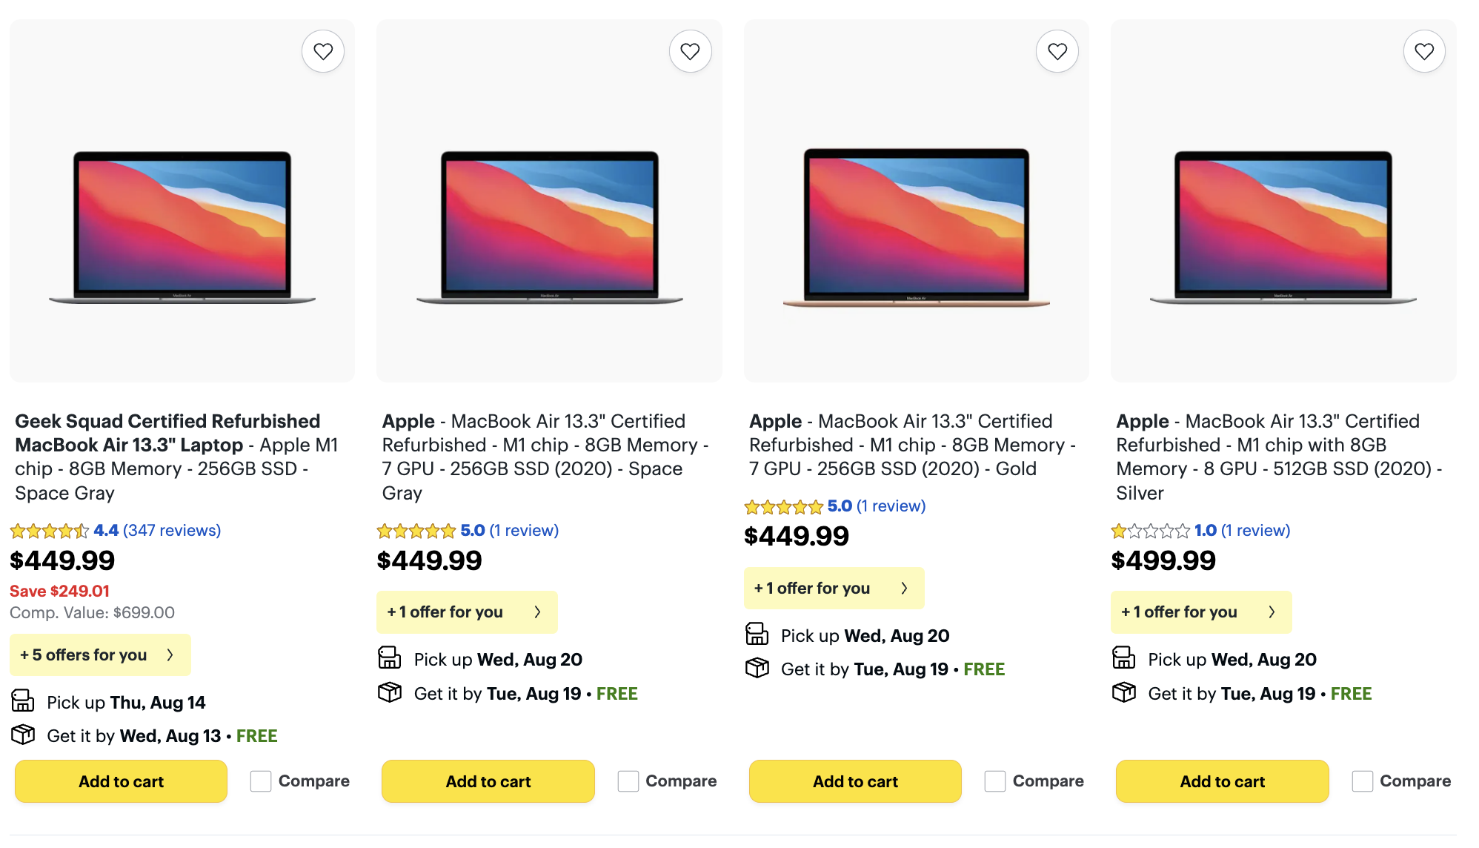Save the Geek Squad MacBook Air with heart icon
This screenshot has height=848, width=1479.
(322, 51)
